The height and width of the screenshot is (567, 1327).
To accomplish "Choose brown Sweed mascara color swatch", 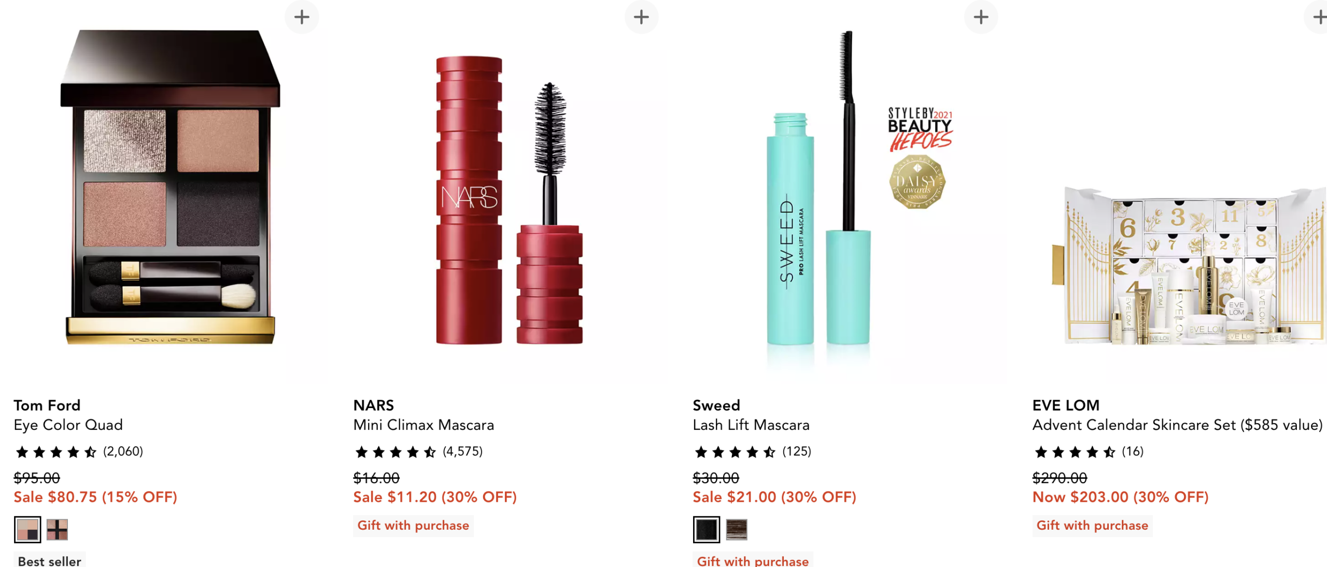I will point(737,529).
